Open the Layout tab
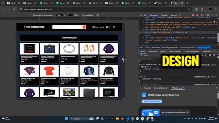The width and height of the screenshot is (219, 123). pyautogui.click(x=163, y=51)
